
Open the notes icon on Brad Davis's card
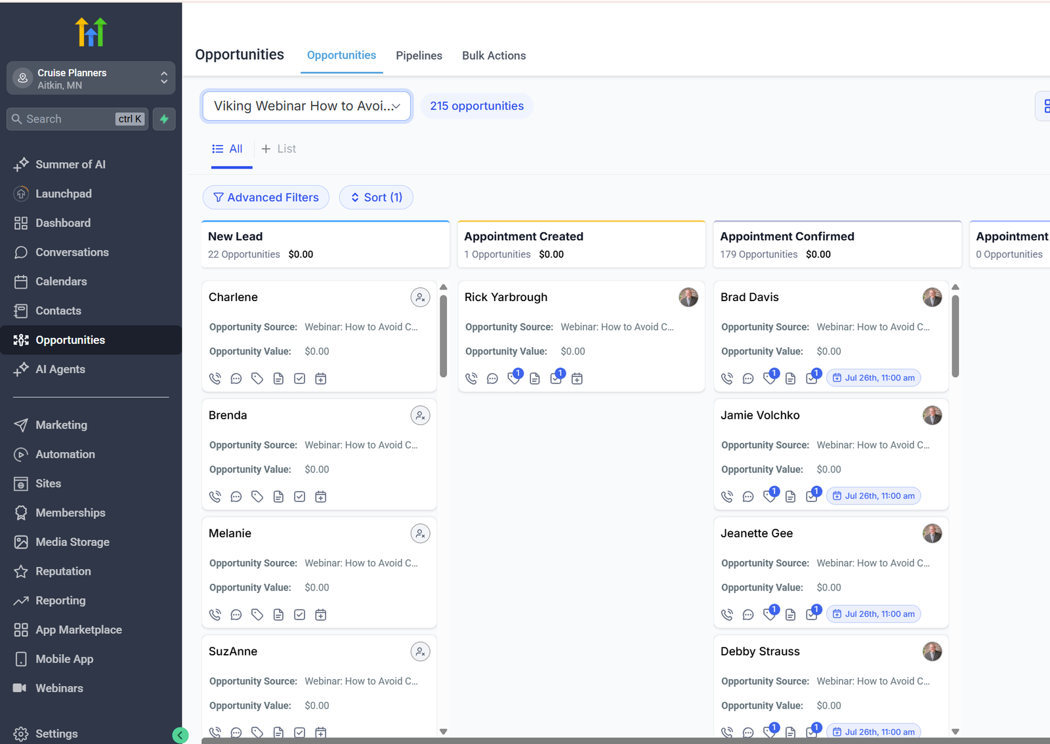pyautogui.click(x=791, y=379)
